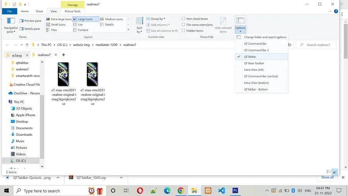Minimize the ribbon
The image size is (348, 196).
[x=330, y=11]
